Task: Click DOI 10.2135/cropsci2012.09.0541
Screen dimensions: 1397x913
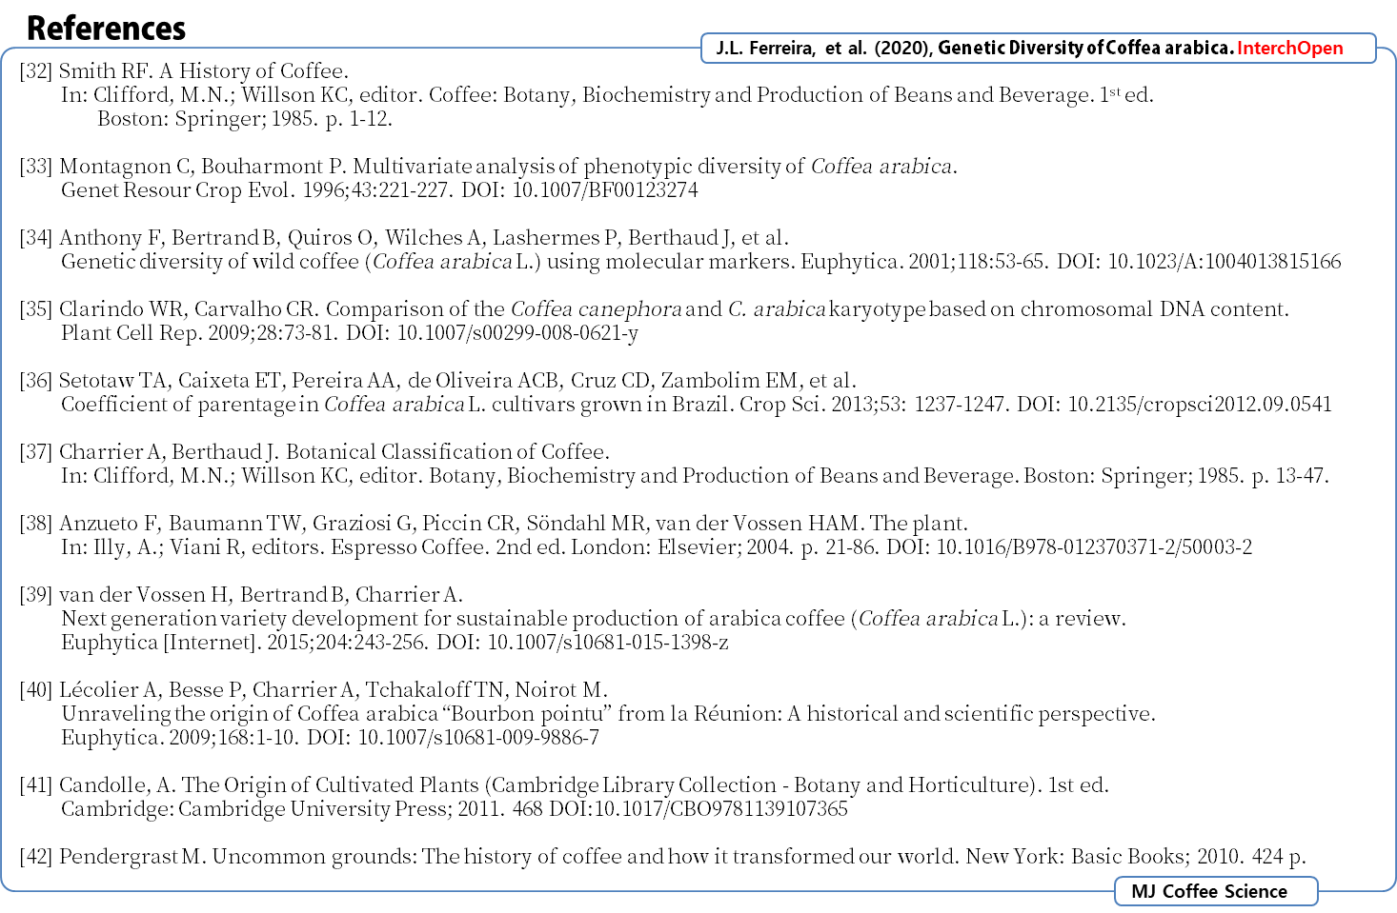Action: (x=1174, y=405)
